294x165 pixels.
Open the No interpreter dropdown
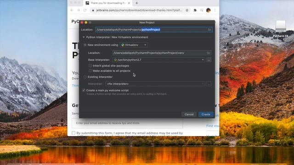point(155,84)
